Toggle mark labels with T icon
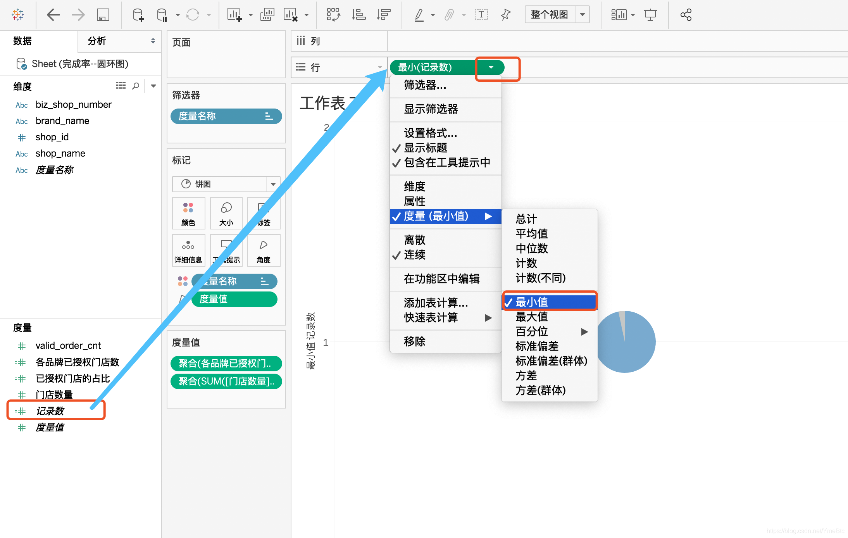The height and width of the screenshot is (538, 848). pyautogui.click(x=481, y=15)
